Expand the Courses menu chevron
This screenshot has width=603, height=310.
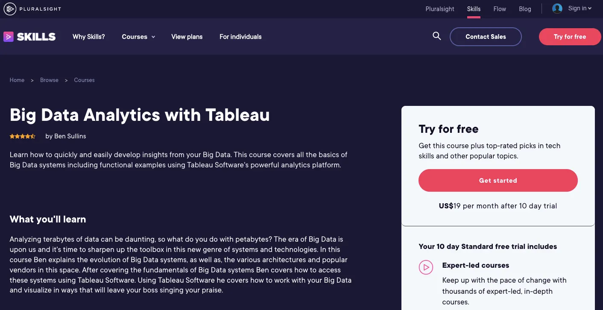point(153,37)
